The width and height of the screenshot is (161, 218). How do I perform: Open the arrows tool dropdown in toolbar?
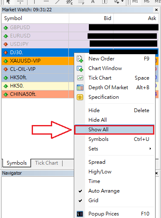point(123,1)
